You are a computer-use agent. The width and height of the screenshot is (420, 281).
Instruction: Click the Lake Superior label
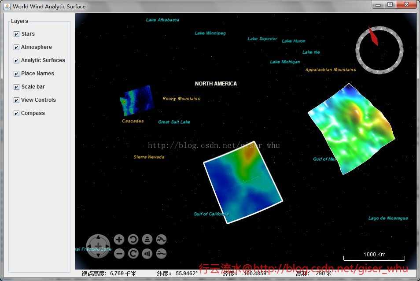coord(262,39)
